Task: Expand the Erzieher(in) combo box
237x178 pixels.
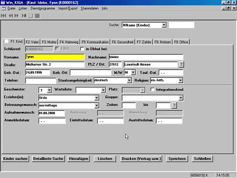Action: pyautogui.click(x=97, y=98)
